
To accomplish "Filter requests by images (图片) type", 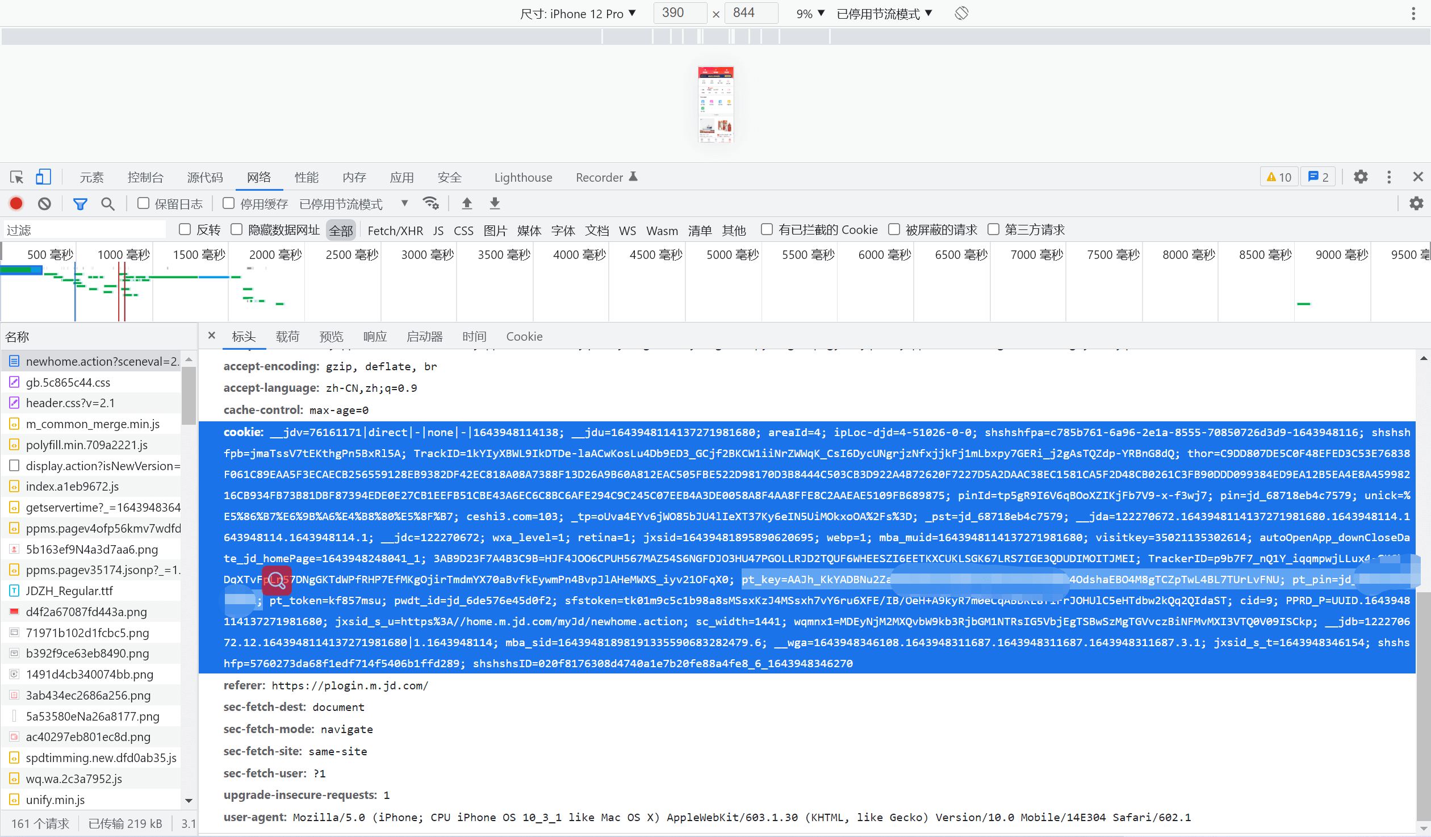I will pos(495,230).
